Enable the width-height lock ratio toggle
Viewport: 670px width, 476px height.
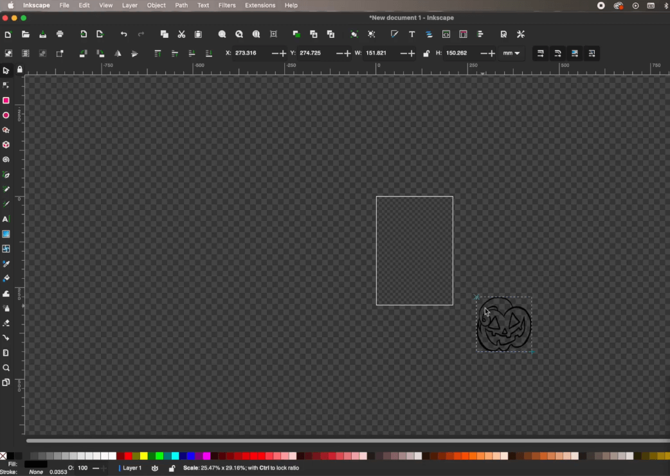coord(426,53)
